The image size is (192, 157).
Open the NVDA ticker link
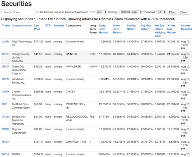coord(5,154)
